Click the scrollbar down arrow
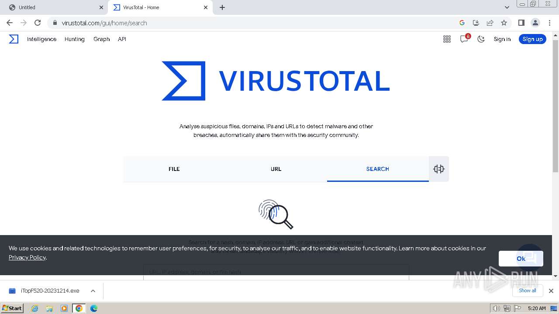The image size is (559, 314). point(556,276)
